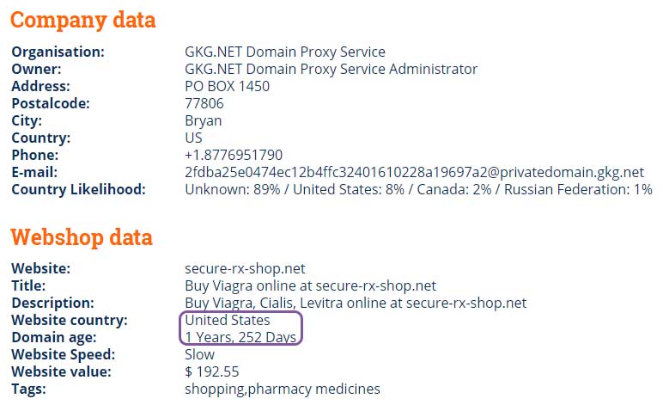The height and width of the screenshot is (405, 663).
Task: Click the city value Bryan
Action: pos(203,121)
